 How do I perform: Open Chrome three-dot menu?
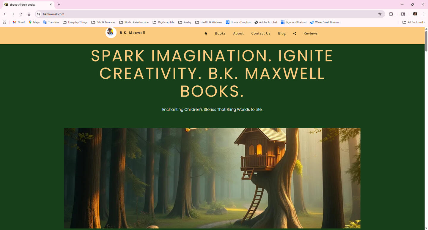423,14
